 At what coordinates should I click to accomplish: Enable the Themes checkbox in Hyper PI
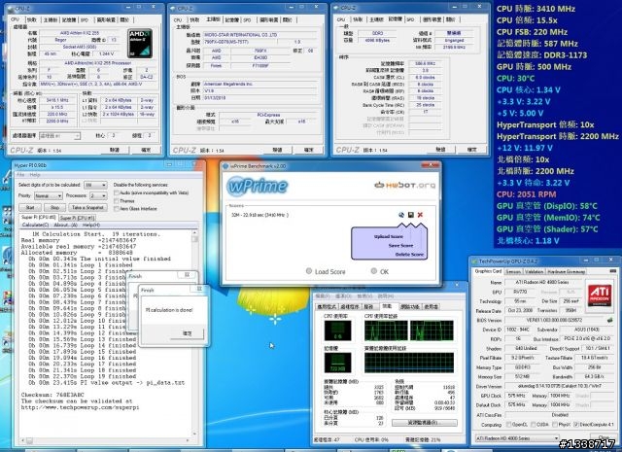click(117, 201)
